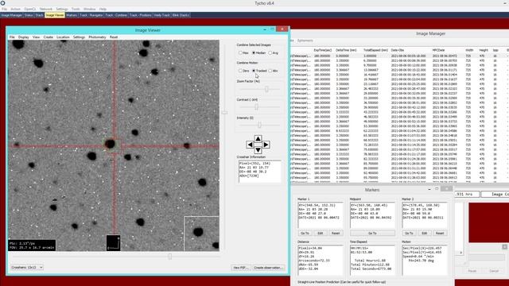
Task: Open Create menu in Image Viewer
Action: 48,37
